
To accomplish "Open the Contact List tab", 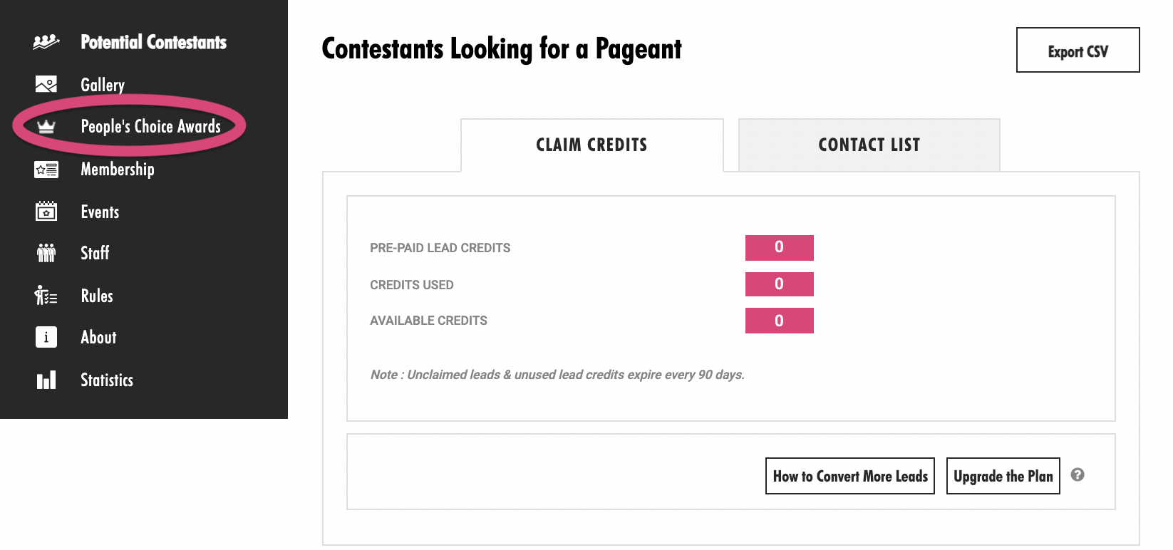I will [869, 145].
